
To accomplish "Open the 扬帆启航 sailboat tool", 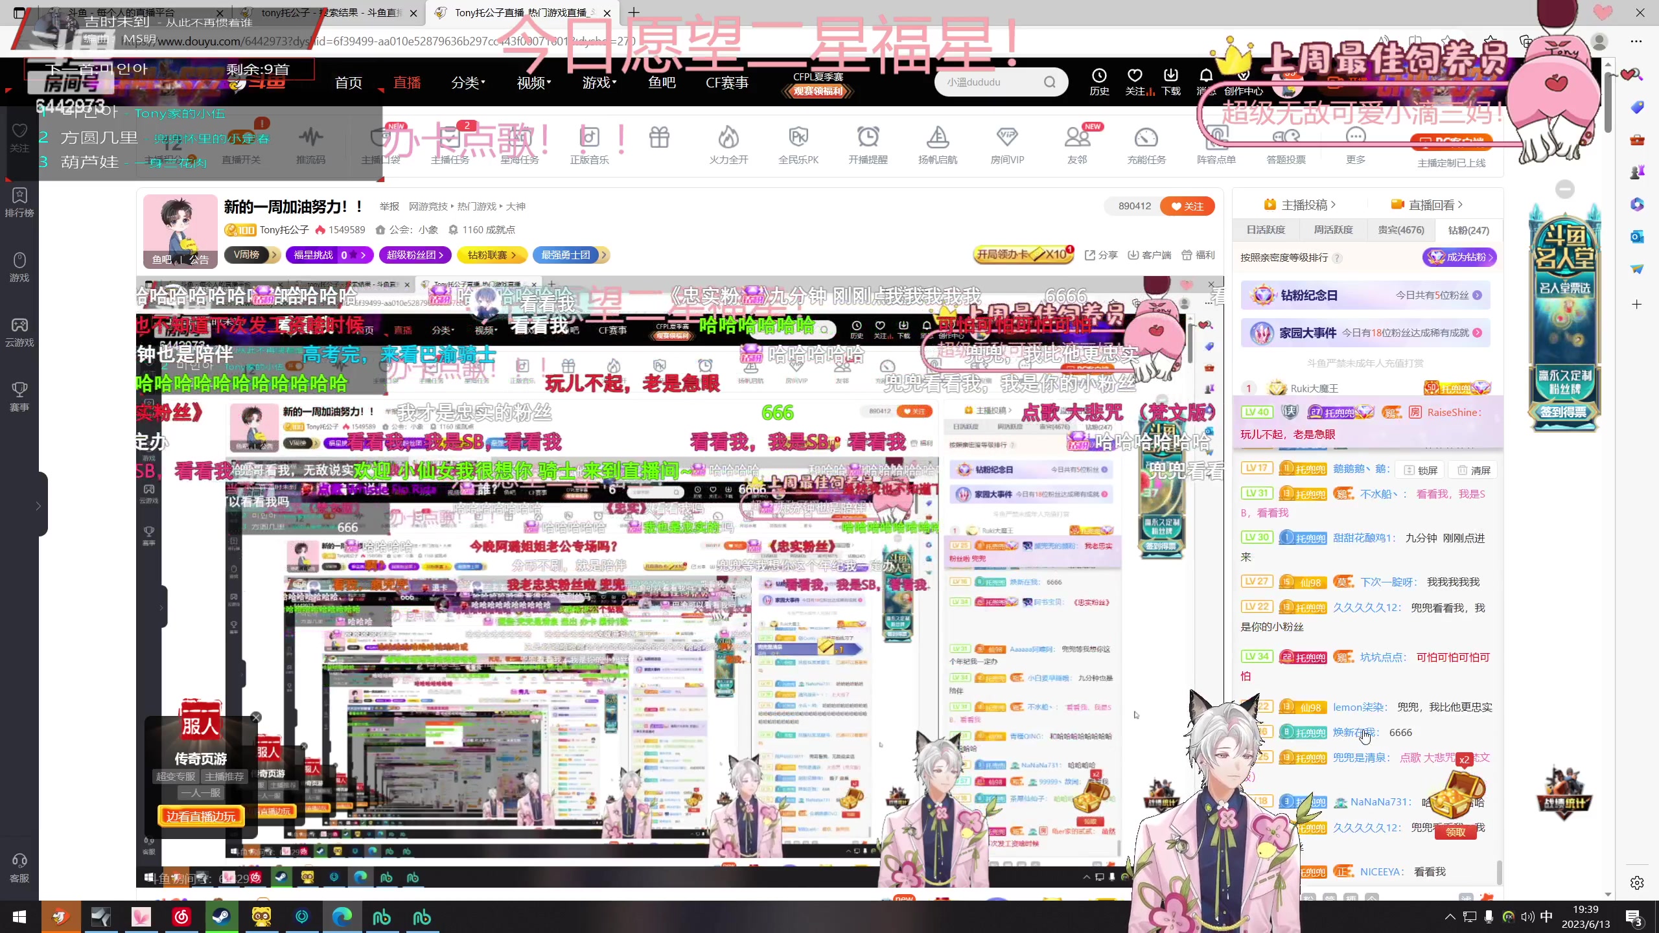I will click(938, 145).
